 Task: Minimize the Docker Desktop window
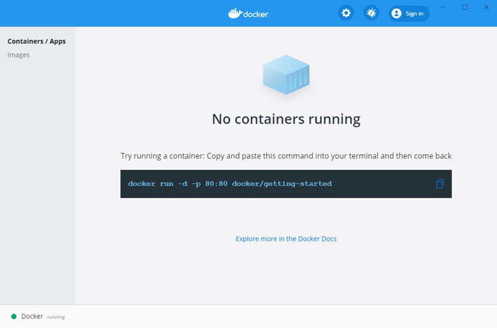coord(443,7)
